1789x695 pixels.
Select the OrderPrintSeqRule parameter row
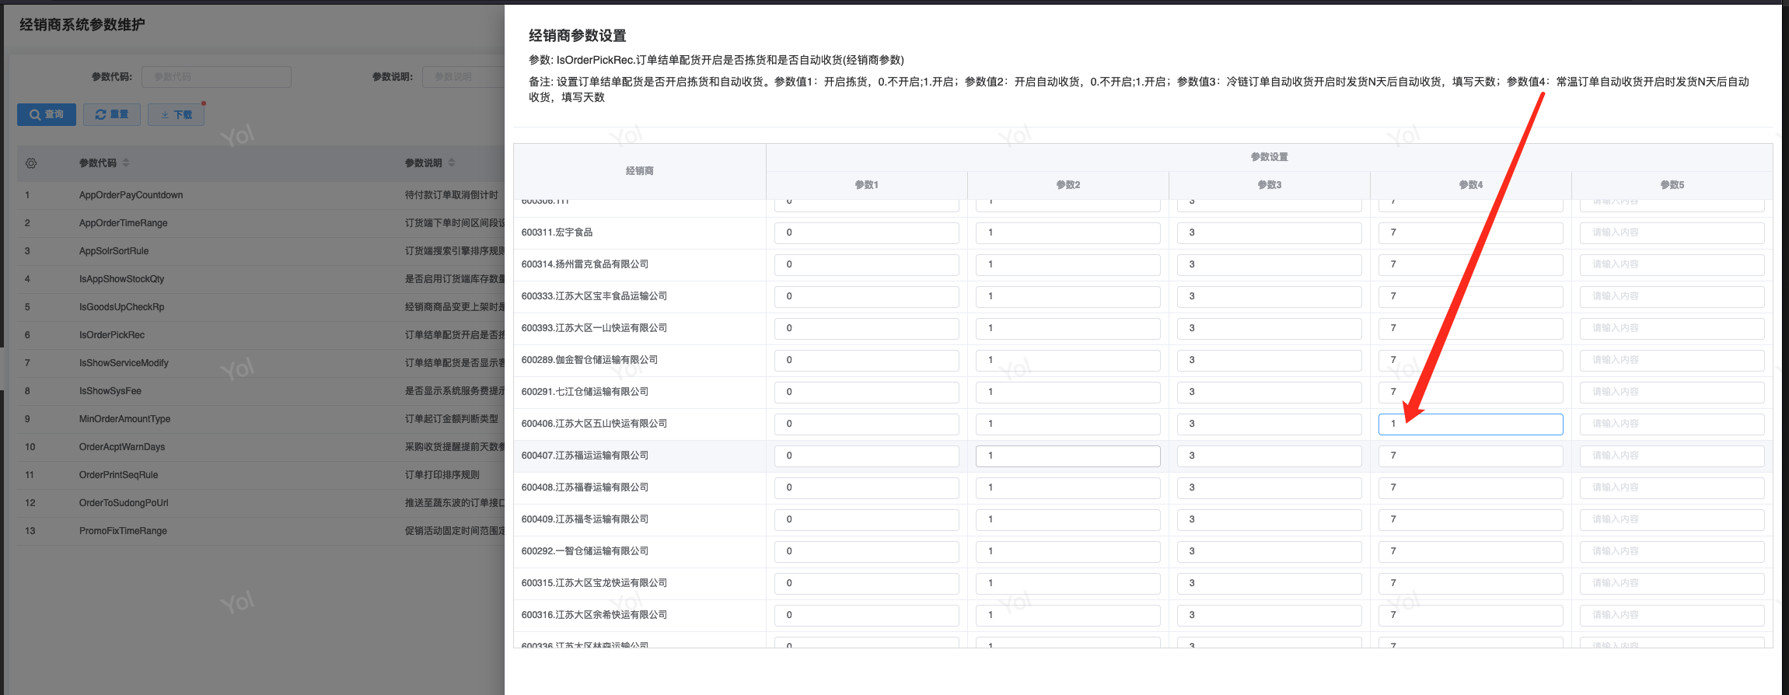(x=261, y=475)
